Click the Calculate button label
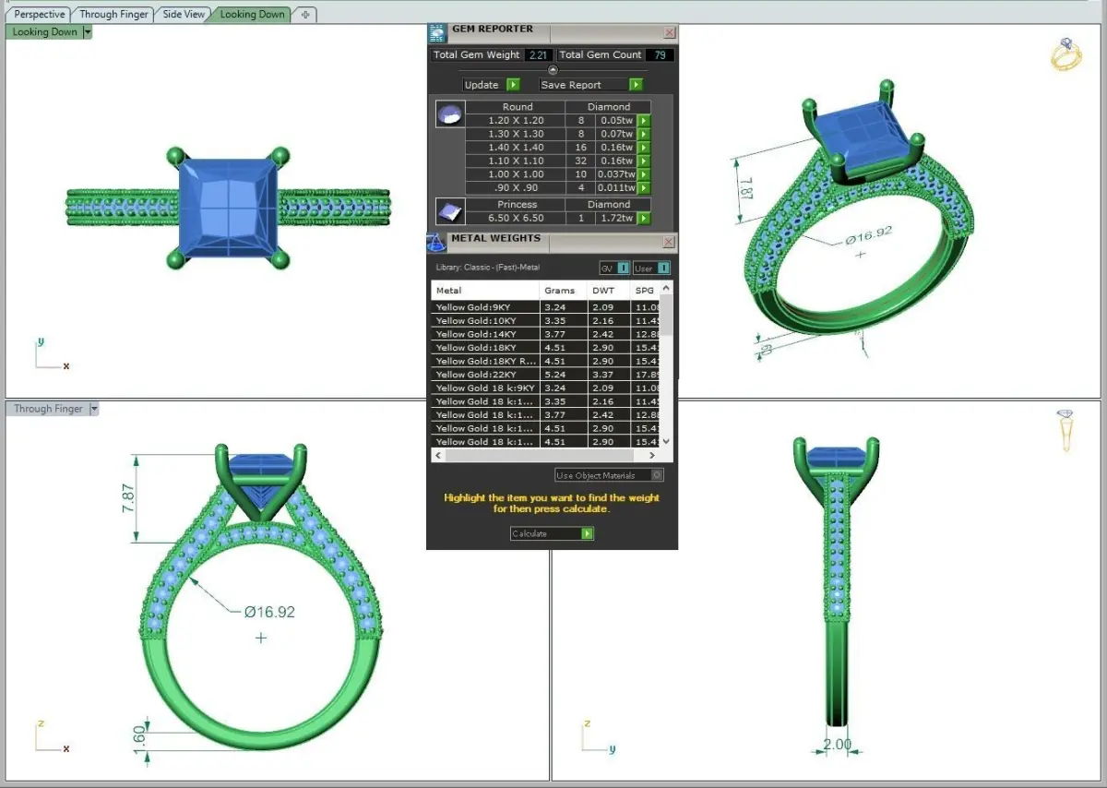Screen dimensions: 1107x788 530,533
